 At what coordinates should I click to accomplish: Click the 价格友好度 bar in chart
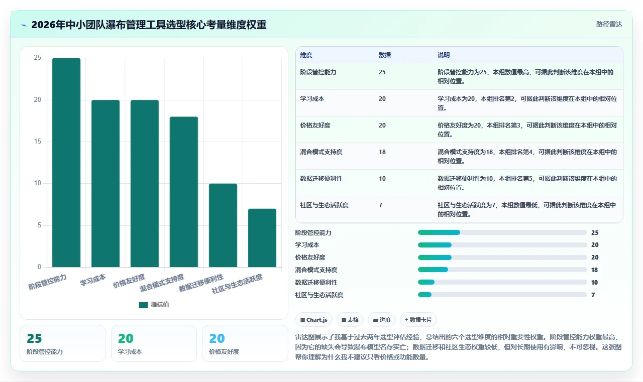click(x=145, y=184)
